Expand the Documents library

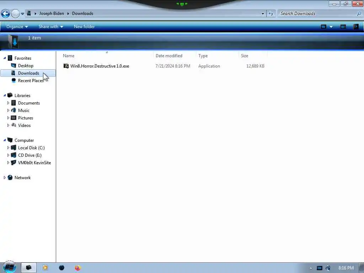click(8, 103)
